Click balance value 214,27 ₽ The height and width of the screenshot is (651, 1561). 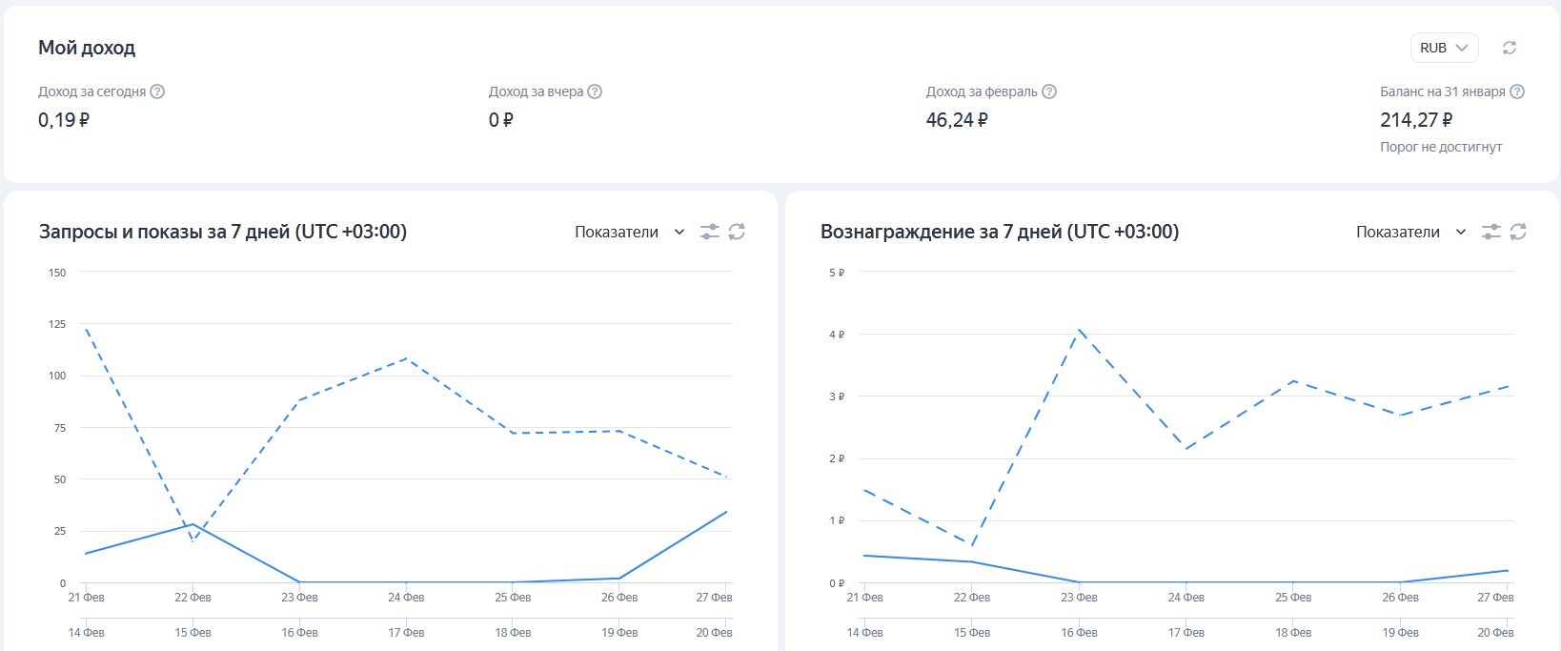[x=1416, y=120]
